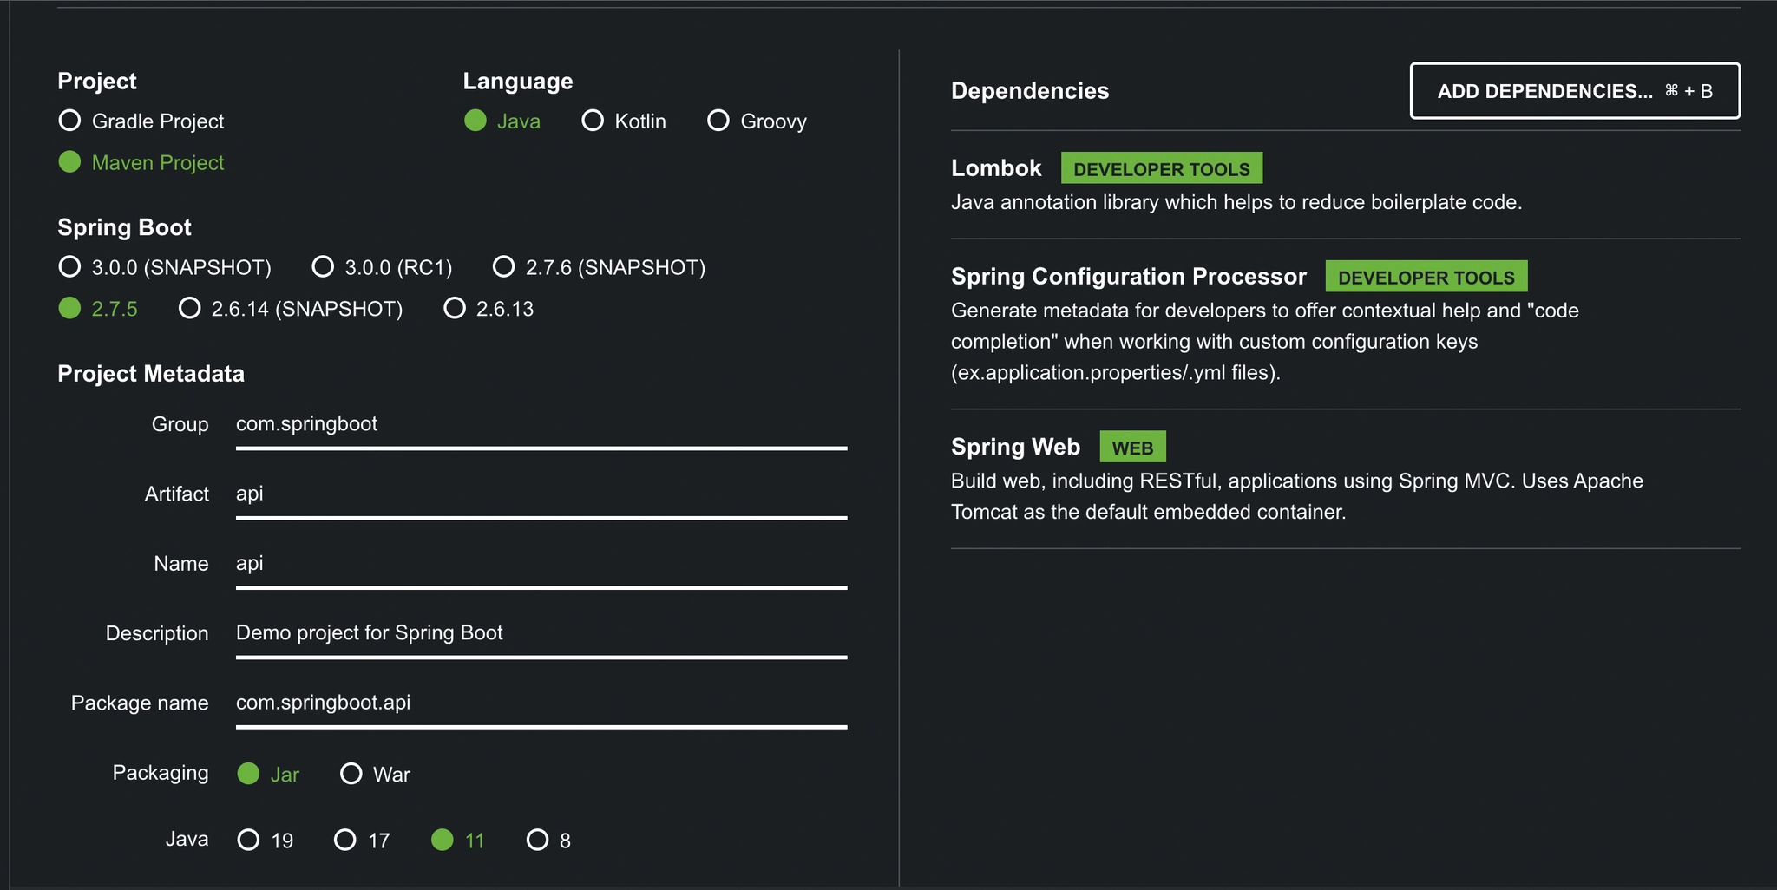Image resolution: width=1777 pixels, height=890 pixels.
Task: Click the Group input field
Action: (540, 425)
